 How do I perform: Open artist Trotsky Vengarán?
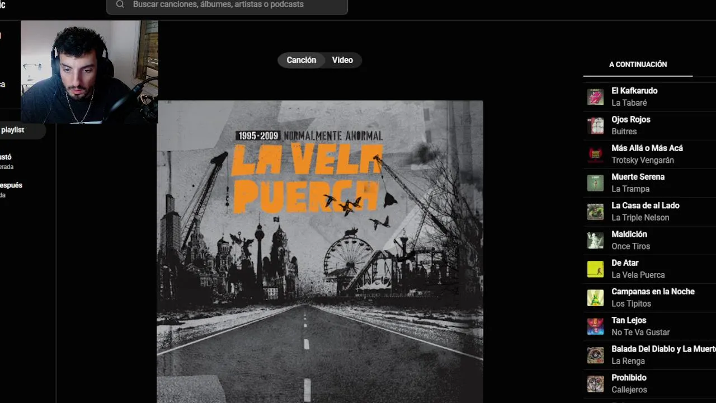pyautogui.click(x=643, y=160)
